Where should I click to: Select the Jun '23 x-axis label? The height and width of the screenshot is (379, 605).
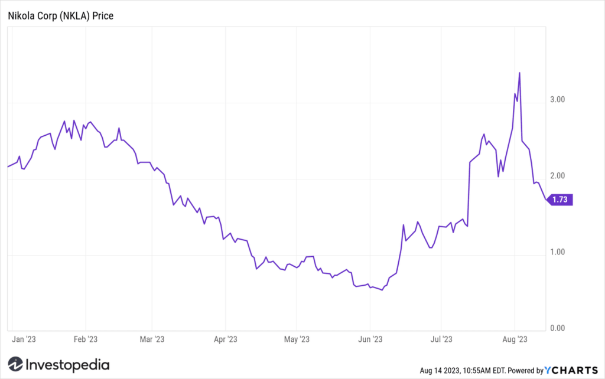click(370, 339)
